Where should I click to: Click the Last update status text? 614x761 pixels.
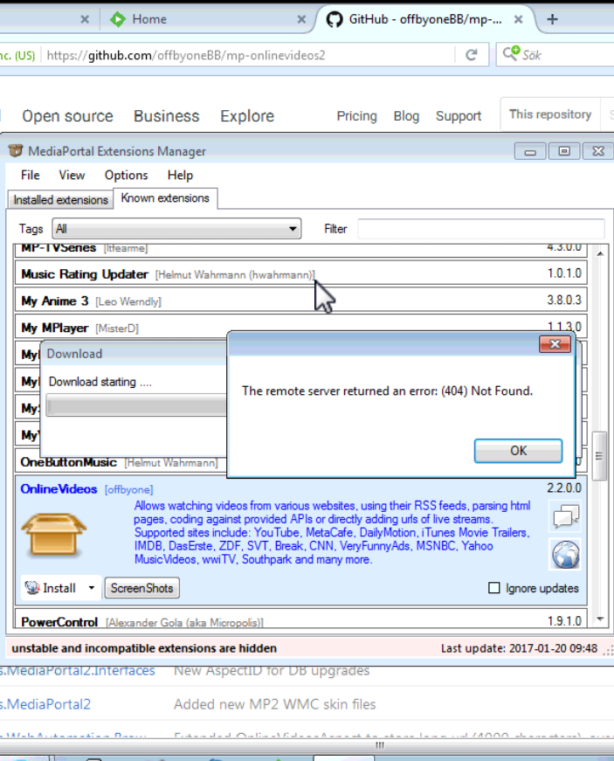tap(519, 648)
